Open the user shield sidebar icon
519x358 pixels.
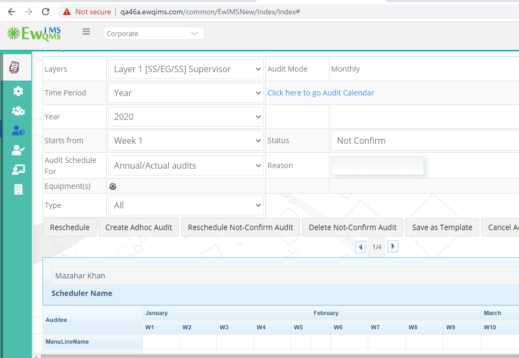pyautogui.click(x=18, y=130)
